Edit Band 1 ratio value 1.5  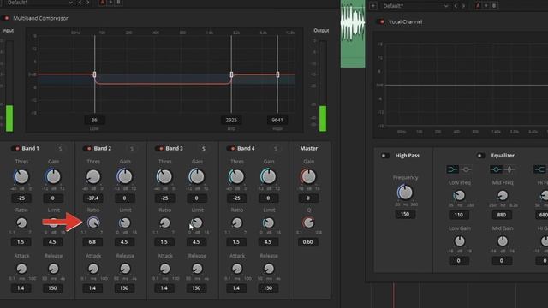pyautogui.click(x=21, y=242)
